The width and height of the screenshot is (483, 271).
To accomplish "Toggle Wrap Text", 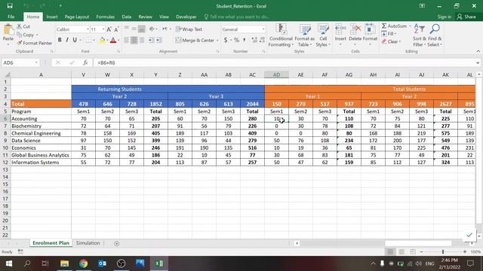I will click(189, 29).
